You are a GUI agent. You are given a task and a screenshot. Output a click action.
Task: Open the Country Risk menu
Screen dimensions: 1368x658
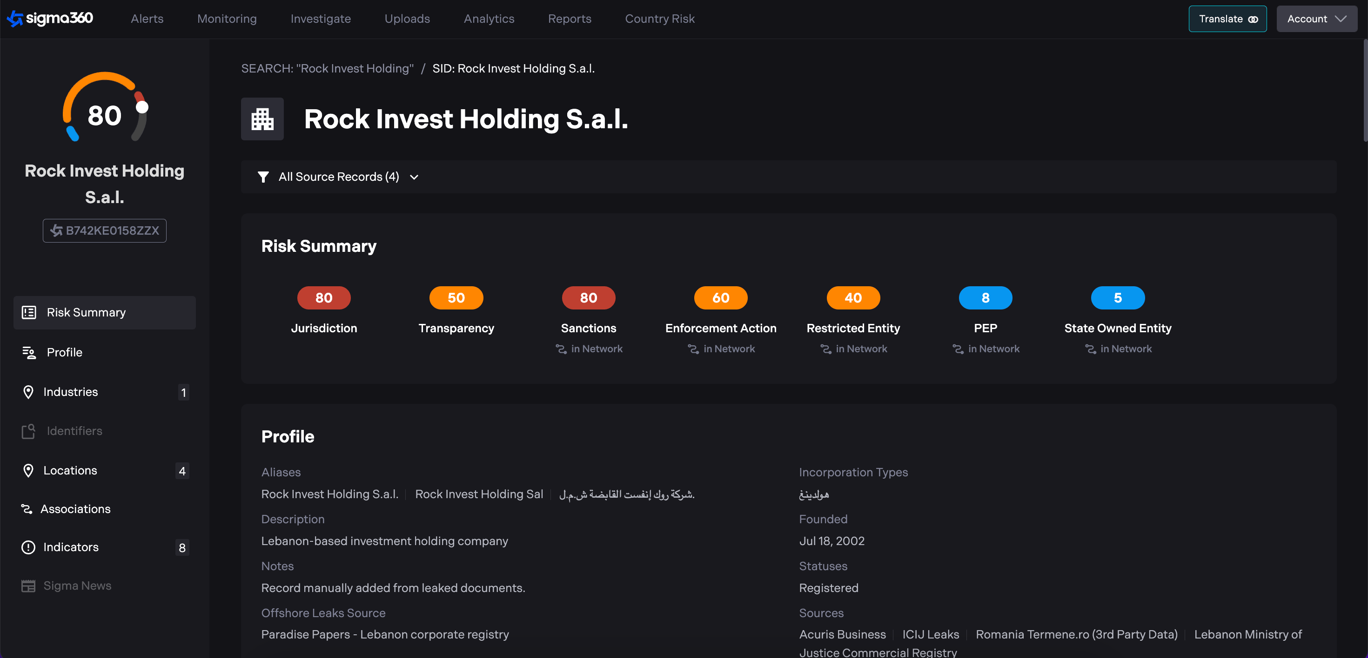660,19
